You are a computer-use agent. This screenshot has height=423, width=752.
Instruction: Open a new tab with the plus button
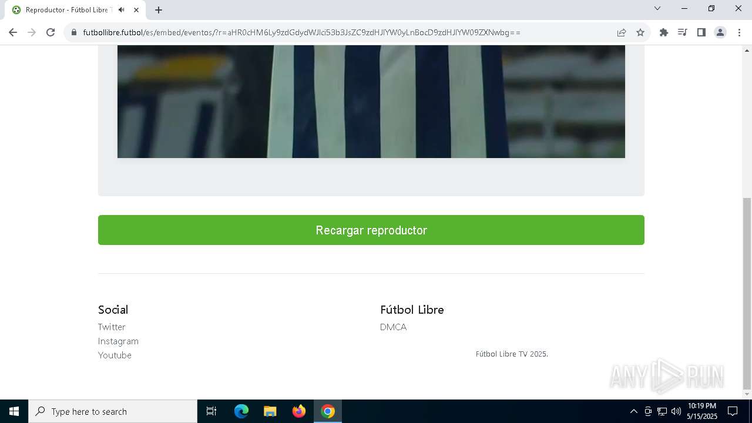pos(159,10)
